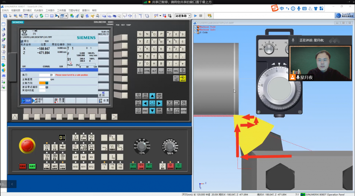
Task: Click the 换刀 tool number input field
Action: [x=44, y=75]
